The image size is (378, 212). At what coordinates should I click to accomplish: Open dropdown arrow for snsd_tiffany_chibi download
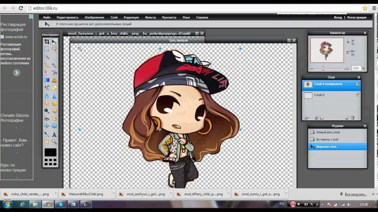[x=228, y=194]
